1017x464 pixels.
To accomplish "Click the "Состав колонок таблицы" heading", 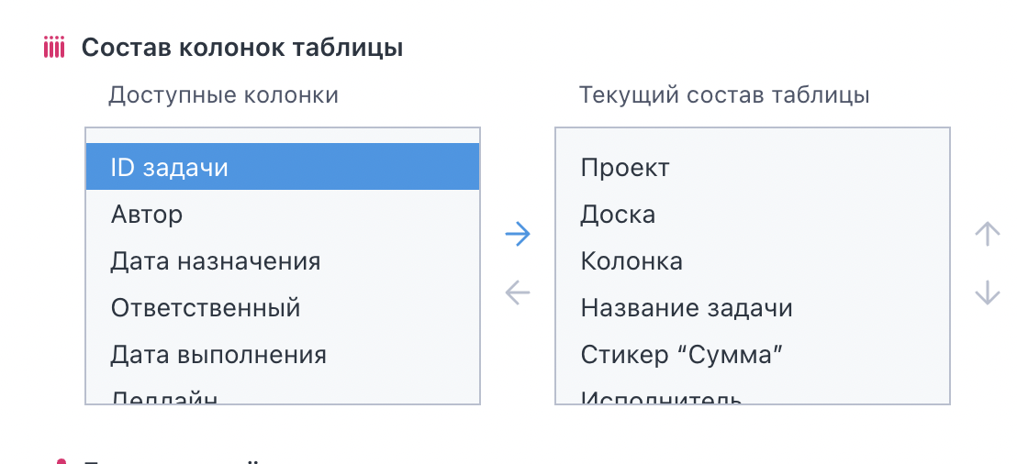I will pos(242,49).
